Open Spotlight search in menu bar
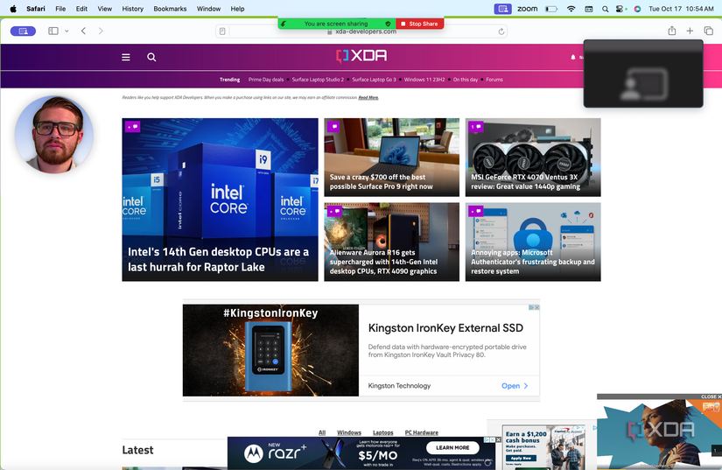The height and width of the screenshot is (470, 722). click(605, 9)
